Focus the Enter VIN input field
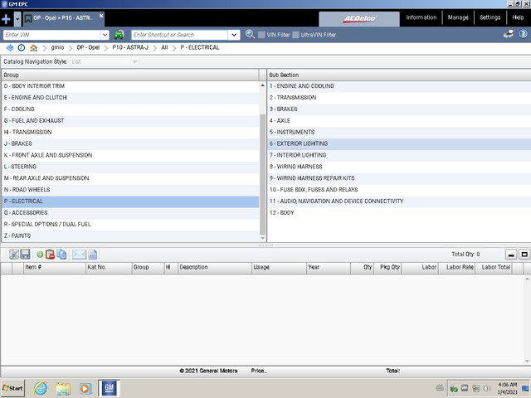This screenshot has width=531, height=398. 52,35
